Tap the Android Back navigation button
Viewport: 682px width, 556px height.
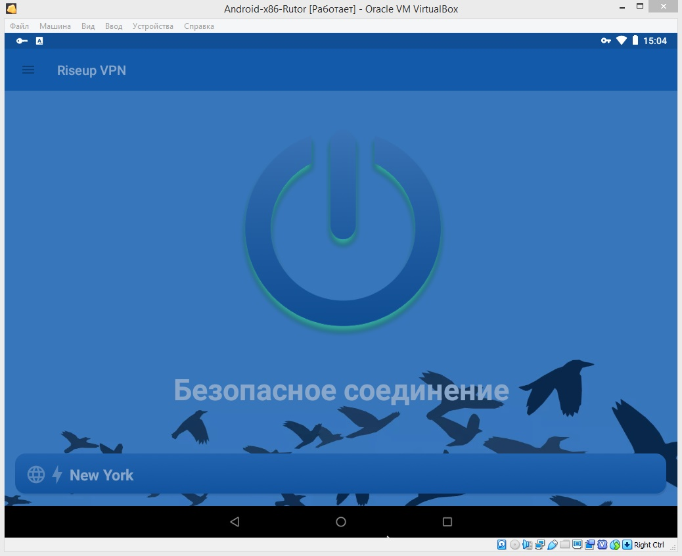[235, 522]
